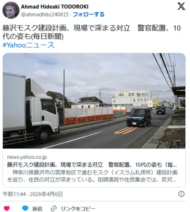Open the info circle icon

coord(181,194)
